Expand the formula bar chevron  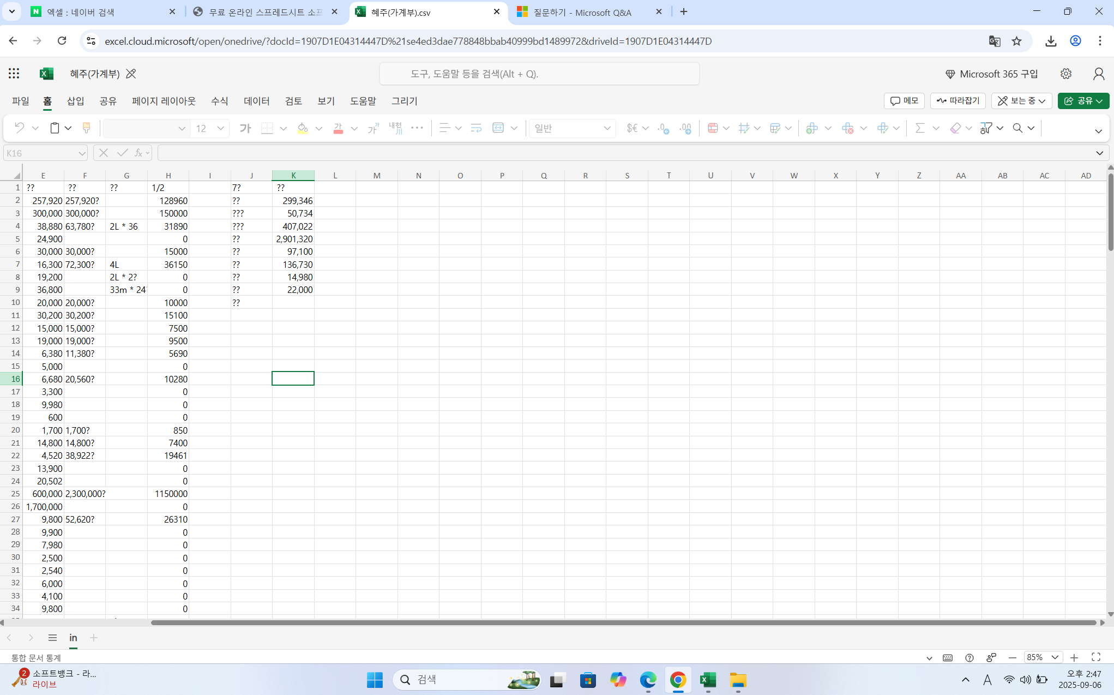click(x=1099, y=153)
